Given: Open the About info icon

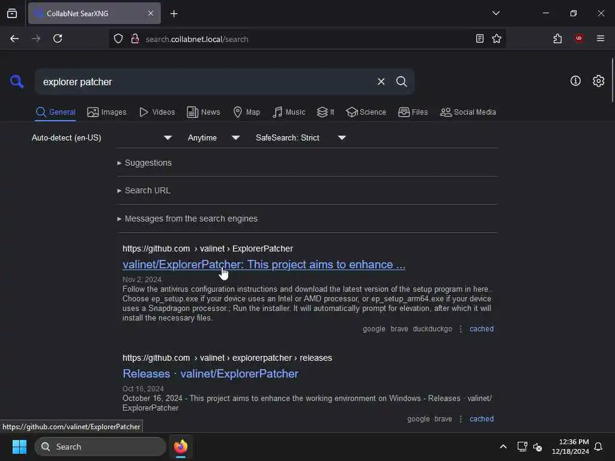Looking at the screenshot, I should [575, 81].
